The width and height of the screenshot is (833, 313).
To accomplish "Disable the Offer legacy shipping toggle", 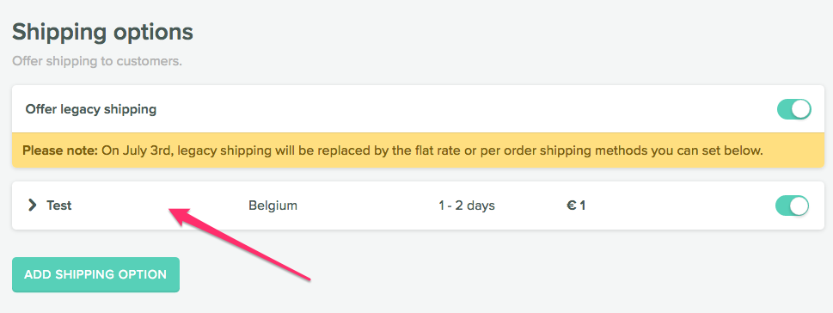I will (x=793, y=109).
